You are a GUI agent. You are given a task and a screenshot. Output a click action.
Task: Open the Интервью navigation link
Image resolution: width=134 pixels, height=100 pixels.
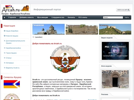pos(10,63)
